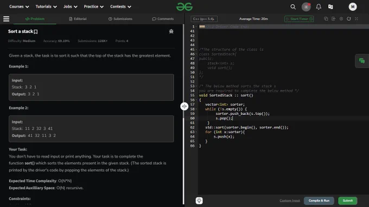Click the Start Timer button
Screen dimensions: 369x207
pos(299,19)
